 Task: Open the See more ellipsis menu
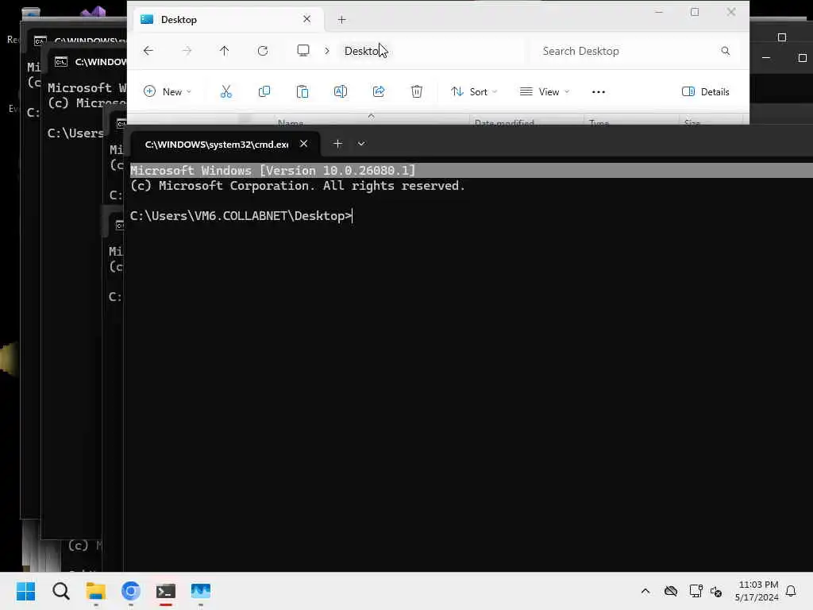[x=599, y=92]
